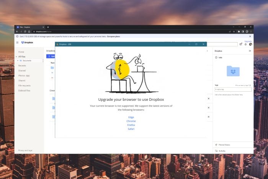The image size is (268, 179).
Task: Select the Files - Dropbox browser tab
Action: point(30,27)
